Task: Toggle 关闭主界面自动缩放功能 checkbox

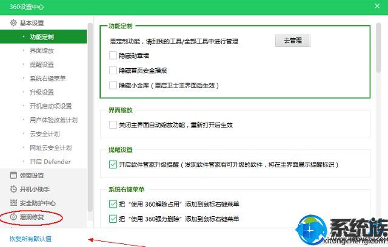Action: click(x=113, y=125)
